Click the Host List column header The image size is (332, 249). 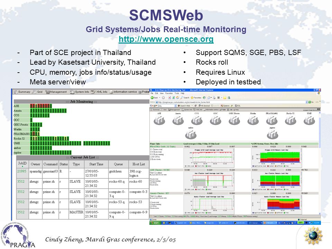(139, 164)
